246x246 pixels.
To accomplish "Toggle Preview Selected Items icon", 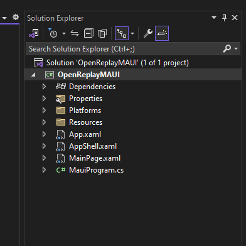I will pyautogui.click(x=162, y=33).
